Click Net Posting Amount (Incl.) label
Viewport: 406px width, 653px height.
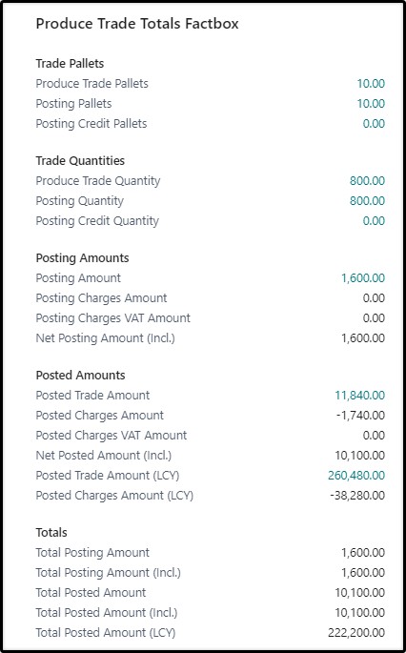click(106, 338)
